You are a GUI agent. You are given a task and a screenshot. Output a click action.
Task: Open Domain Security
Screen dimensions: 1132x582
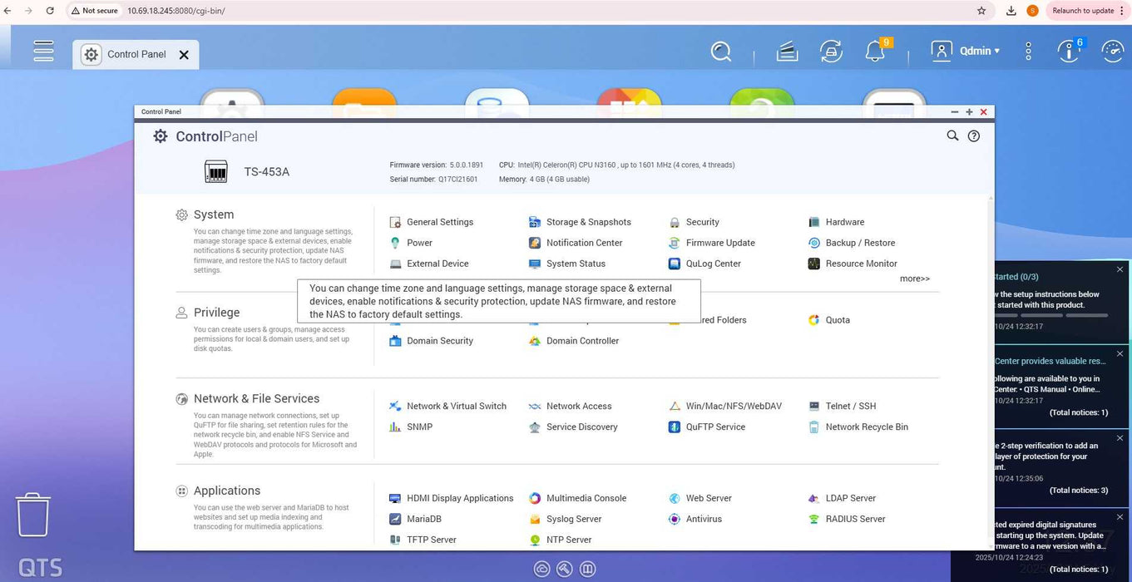(x=432, y=341)
